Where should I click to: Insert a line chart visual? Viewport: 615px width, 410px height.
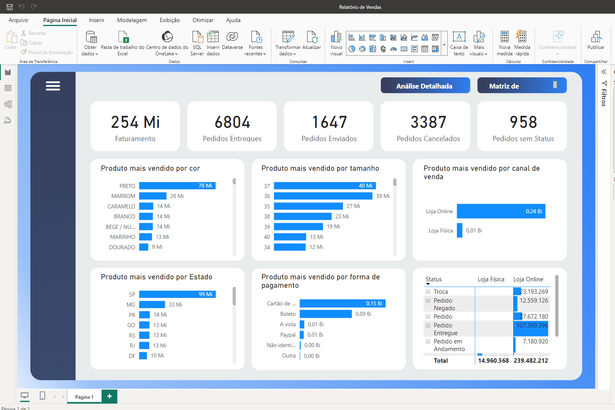click(414, 37)
